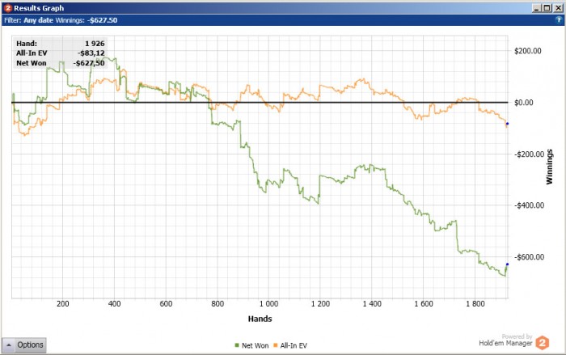Click the Winnings y-axis title
The height and width of the screenshot is (355, 566).
coord(549,167)
